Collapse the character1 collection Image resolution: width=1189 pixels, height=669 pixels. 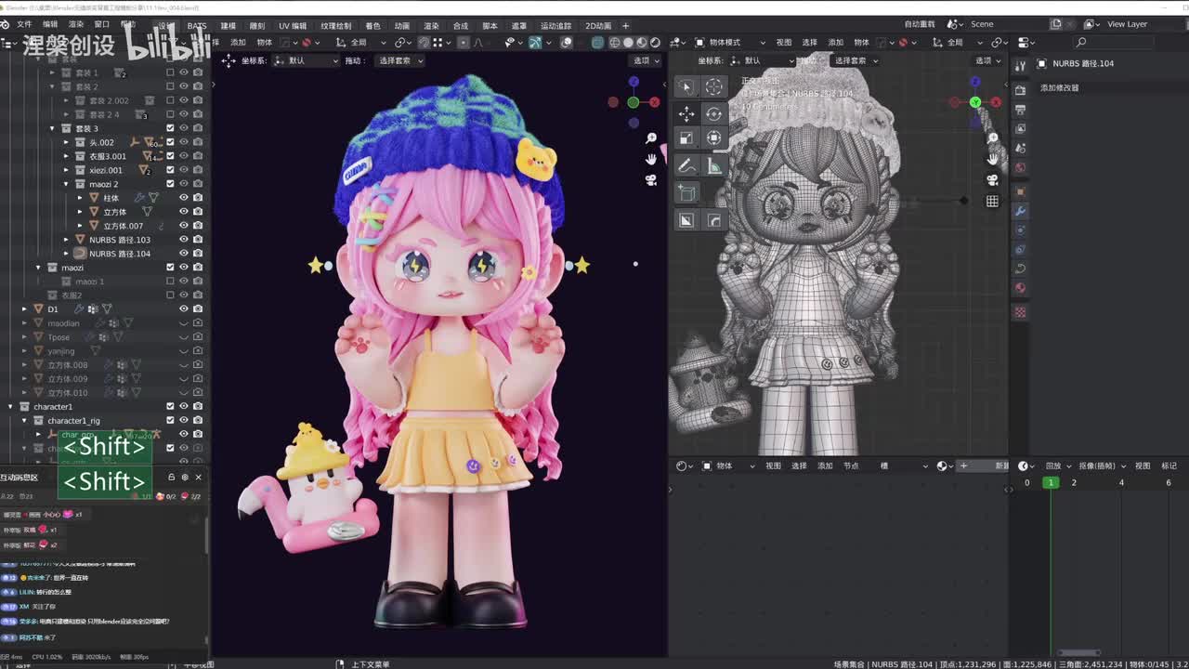tap(10, 406)
